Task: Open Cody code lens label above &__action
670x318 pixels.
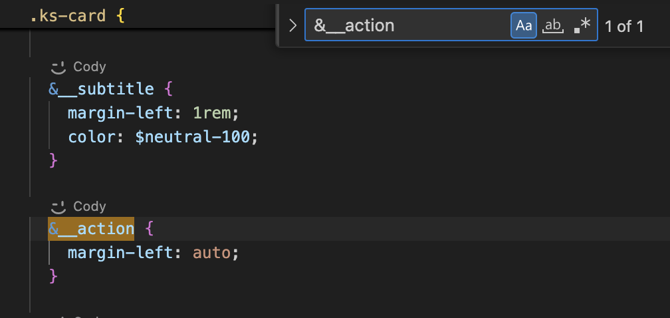Action: 89,207
